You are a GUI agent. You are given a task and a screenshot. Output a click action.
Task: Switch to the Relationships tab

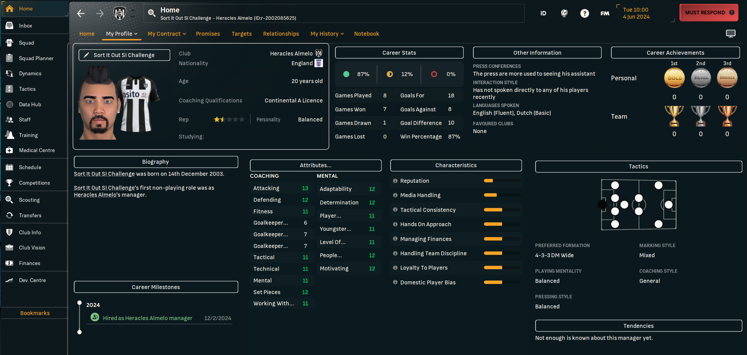[x=281, y=34]
